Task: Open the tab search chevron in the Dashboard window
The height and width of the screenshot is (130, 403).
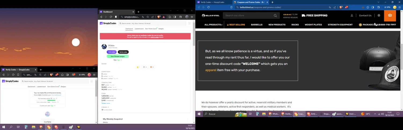Action: click(170, 11)
